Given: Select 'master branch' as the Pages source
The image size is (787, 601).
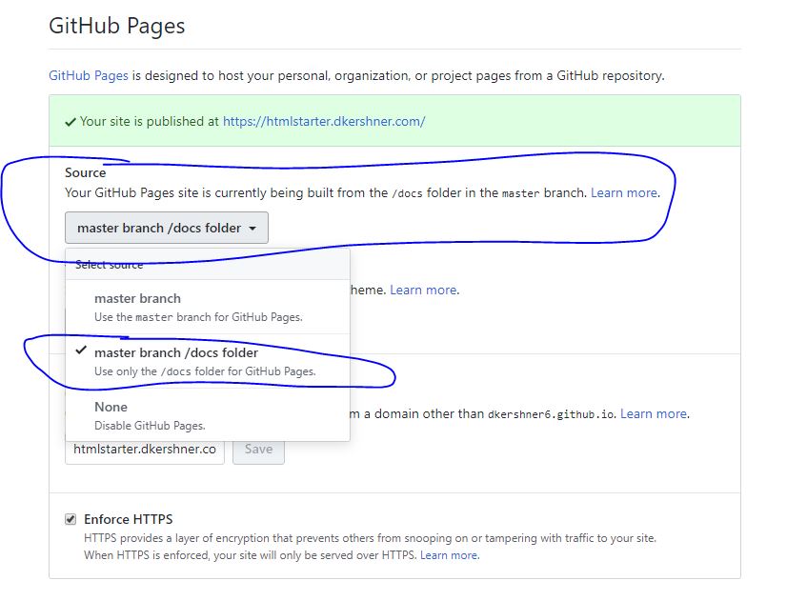Looking at the screenshot, I should [137, 299].
